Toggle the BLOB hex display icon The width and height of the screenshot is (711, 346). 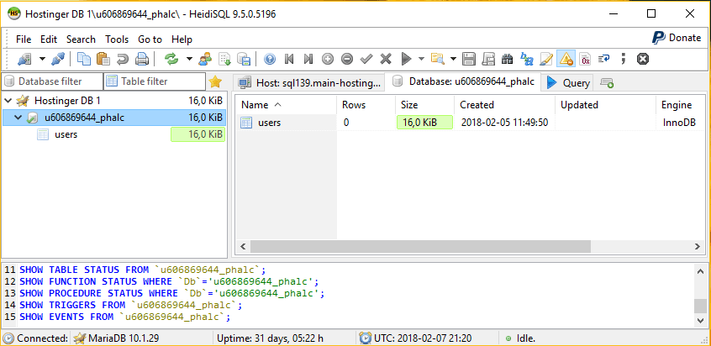coord(585,59)
